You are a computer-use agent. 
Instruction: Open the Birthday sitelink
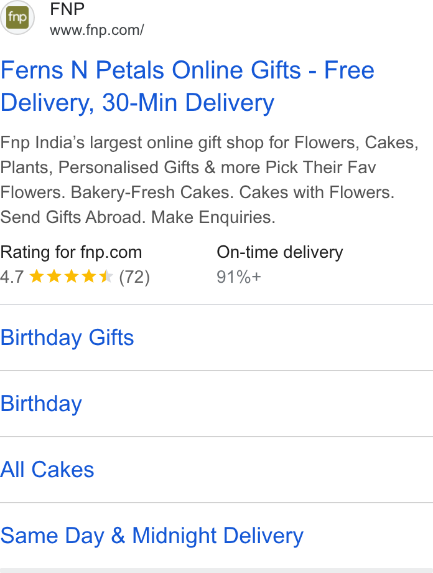(41, 404)
